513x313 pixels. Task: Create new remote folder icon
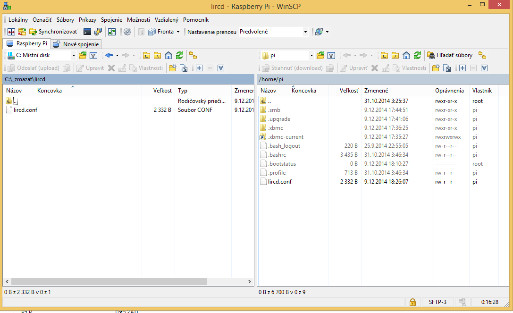[x=436, y=68]
